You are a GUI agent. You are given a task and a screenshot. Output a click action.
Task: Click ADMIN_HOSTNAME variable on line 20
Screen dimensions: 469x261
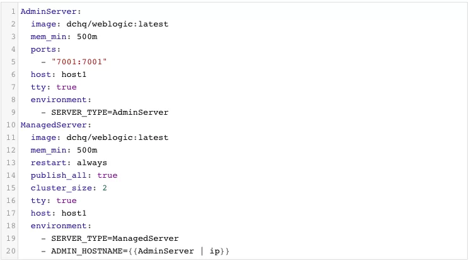[87, 251]
